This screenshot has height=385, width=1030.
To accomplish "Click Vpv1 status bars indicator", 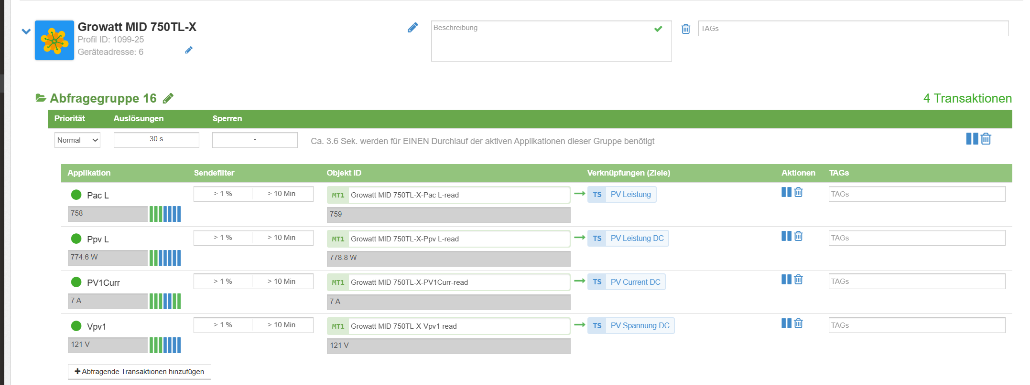I will (x=165, y=345).
